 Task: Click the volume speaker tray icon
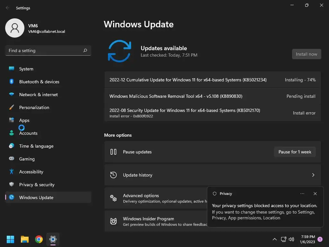(x=291, y=239)
